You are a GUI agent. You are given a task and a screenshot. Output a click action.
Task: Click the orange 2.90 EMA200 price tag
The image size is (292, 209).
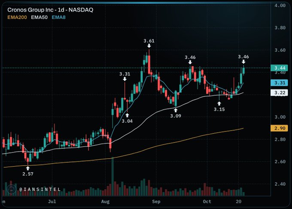(x=280, y=128)
